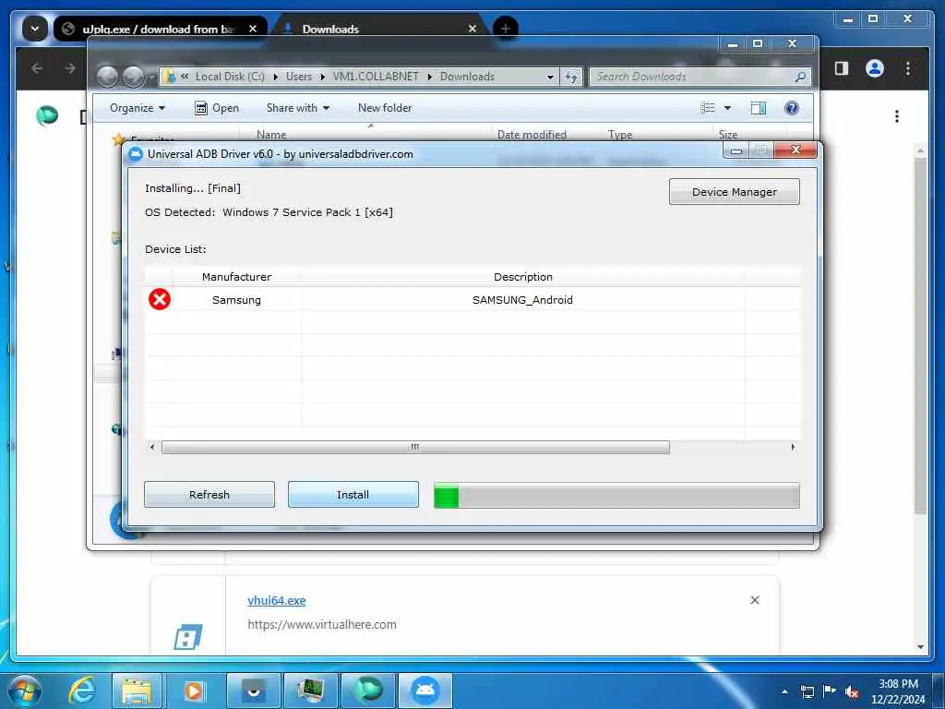Image resolution: width=945 pixels, height=709 pixels.
Task: Click VM1.COLLABNET in the address path
Action: [376, 77]
